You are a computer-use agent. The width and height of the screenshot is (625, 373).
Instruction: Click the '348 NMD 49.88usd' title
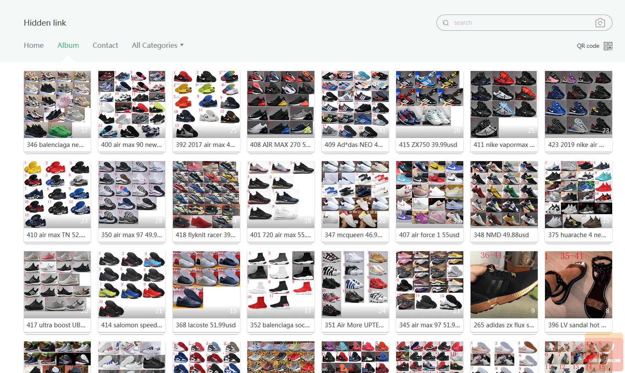(501, 235)
